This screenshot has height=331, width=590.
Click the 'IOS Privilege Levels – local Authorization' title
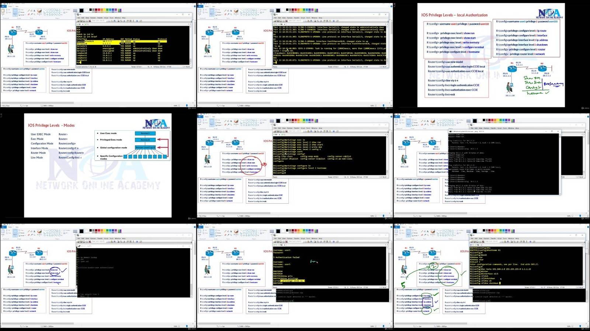pyautogui.click(x=454, y=15)
